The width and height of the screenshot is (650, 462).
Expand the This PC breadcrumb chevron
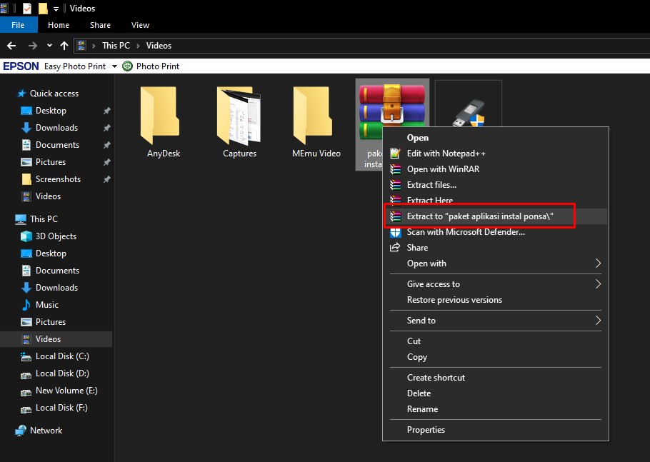pos(94,46)
